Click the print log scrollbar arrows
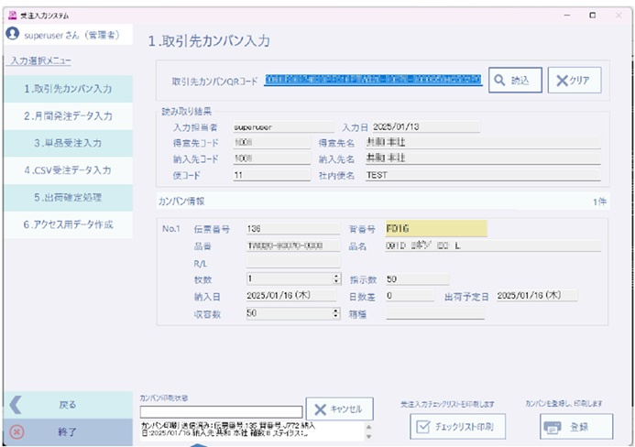 [x=368, y=431]
